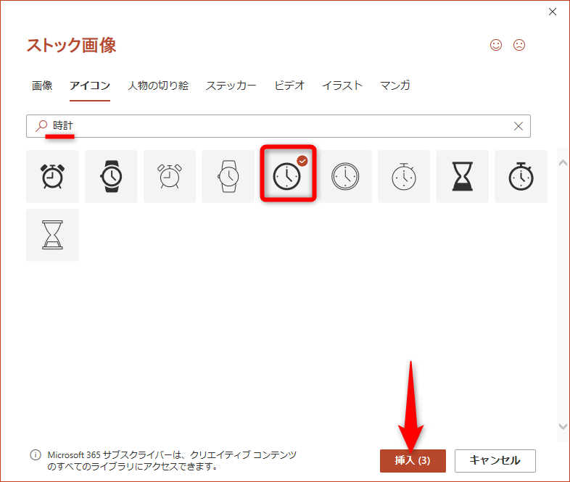This screenshot has height=482, width=570.
Task: Select the filled wristwatch icon
Action: pyautogui.click(x=111, y=176)
